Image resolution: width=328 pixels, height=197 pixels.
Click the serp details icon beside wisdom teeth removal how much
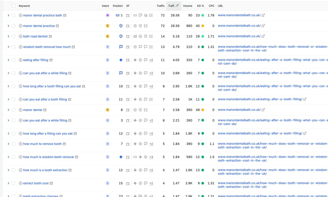[73, 47]
